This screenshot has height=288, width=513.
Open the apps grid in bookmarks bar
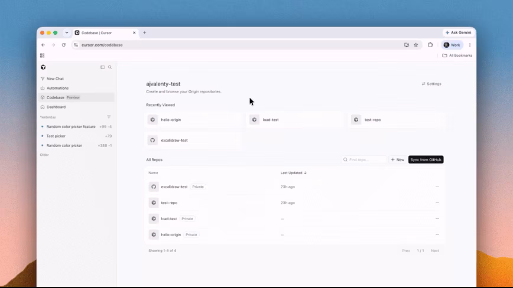click(42, 55)
